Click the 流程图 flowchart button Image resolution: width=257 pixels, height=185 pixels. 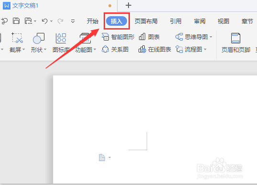pyautogui.click(x=189, y=49)
